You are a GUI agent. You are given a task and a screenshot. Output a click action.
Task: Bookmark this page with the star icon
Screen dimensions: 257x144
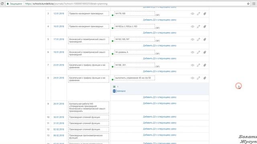(248, 4)
